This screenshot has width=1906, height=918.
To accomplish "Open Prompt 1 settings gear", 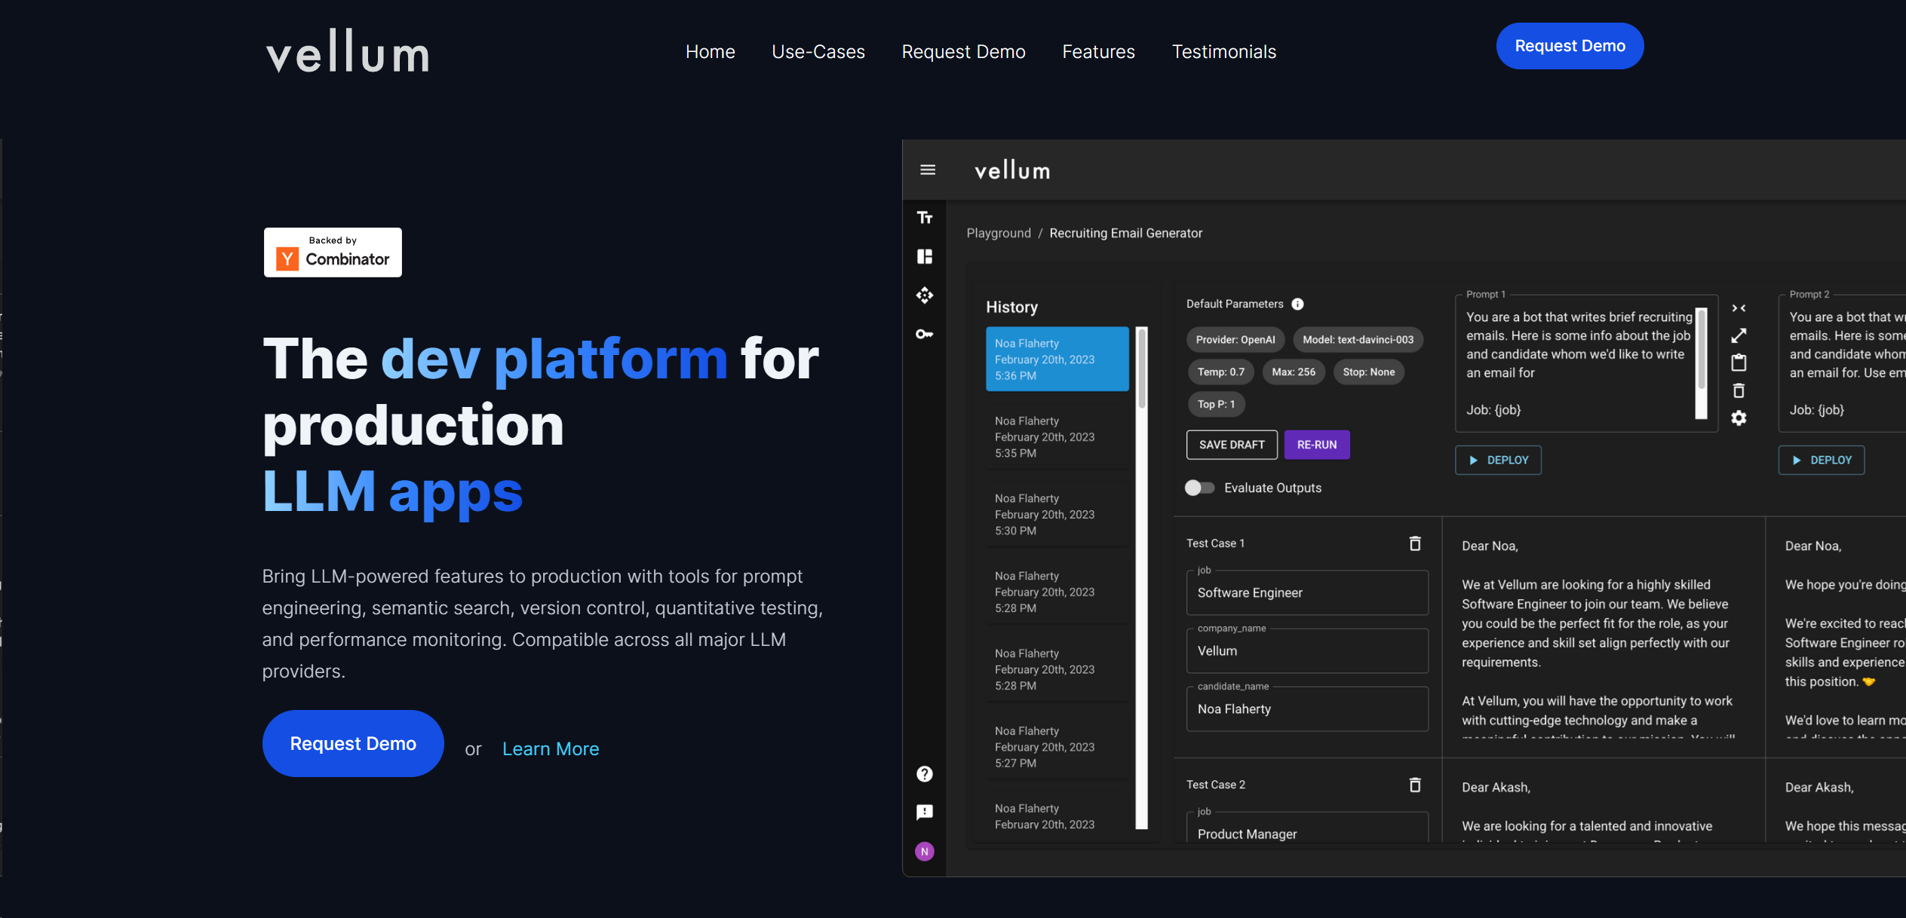I will 1739,418.
